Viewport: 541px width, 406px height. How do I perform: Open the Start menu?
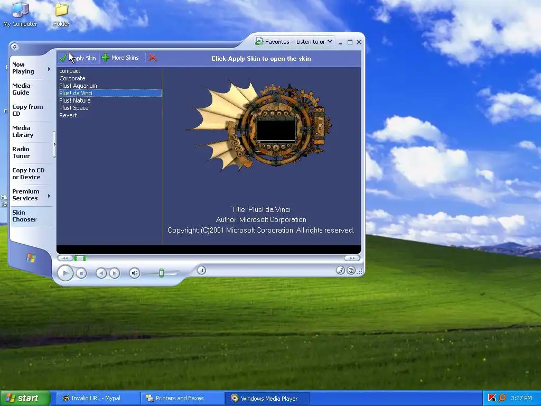[x=25, y=398]
